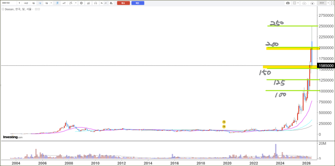The height and width of the screenshot is (166, 335).
Task: Click the blue sell button
Action: click(x=138, y=3)
